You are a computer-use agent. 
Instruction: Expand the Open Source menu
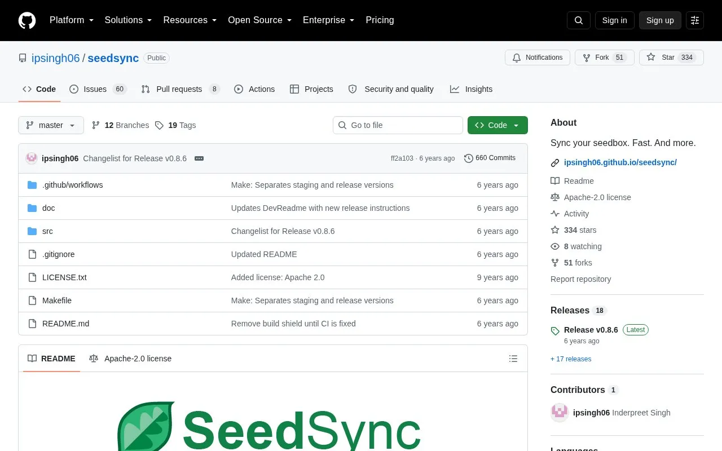[x=260, y=20]
